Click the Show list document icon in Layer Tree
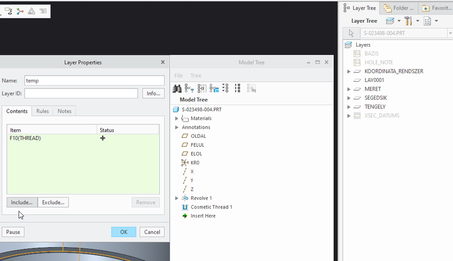 point(427,21)
